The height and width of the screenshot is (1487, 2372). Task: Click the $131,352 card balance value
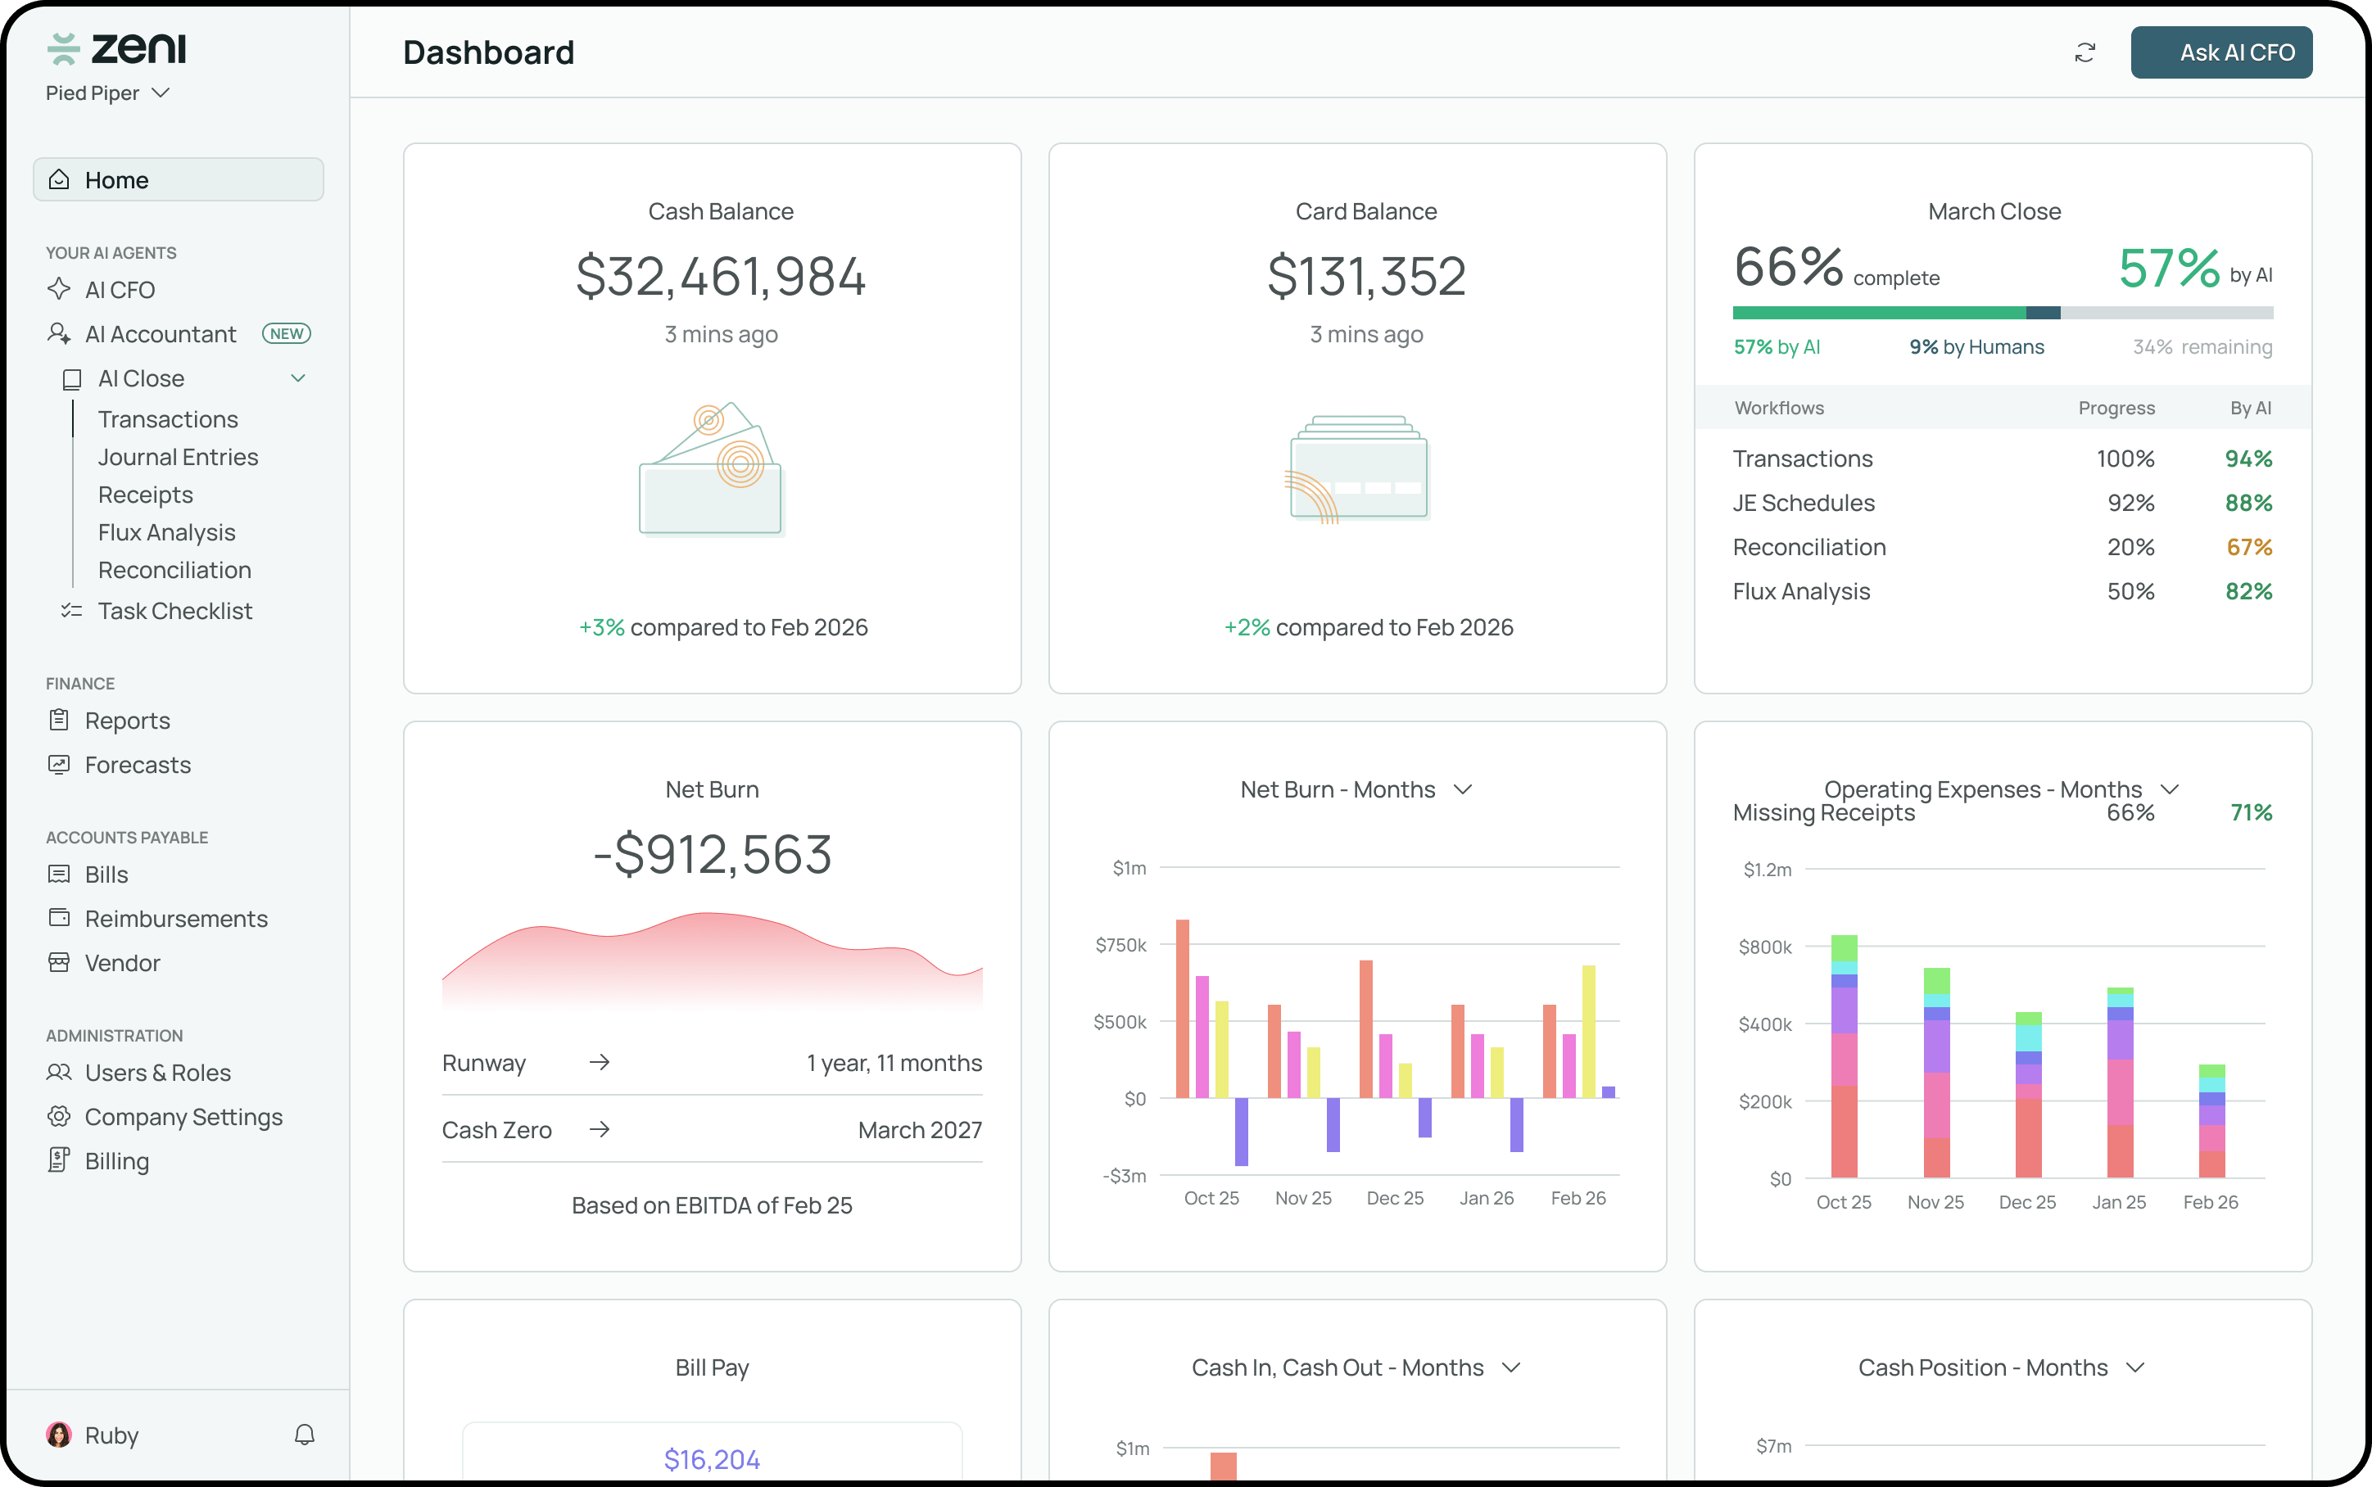point(1366,276)
